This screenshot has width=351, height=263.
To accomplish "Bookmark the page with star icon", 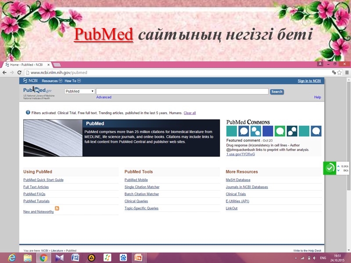I will click(339, 72).
